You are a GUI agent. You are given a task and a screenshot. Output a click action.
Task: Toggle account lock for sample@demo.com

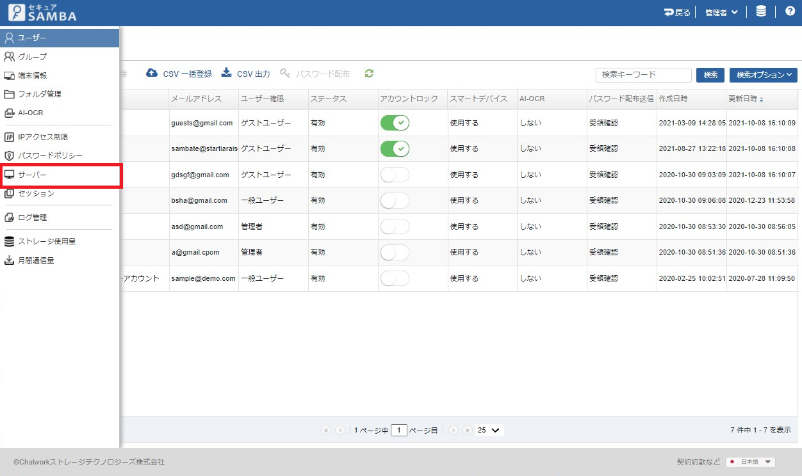pyautogui.click(x=395, y=279)
